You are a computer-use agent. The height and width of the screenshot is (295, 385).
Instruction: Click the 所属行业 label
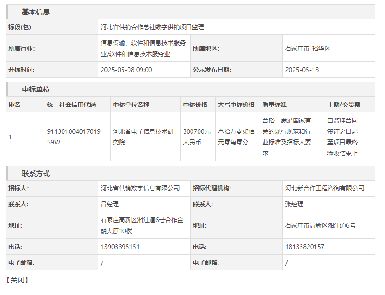pyautogui.click(x=22, y=48)
